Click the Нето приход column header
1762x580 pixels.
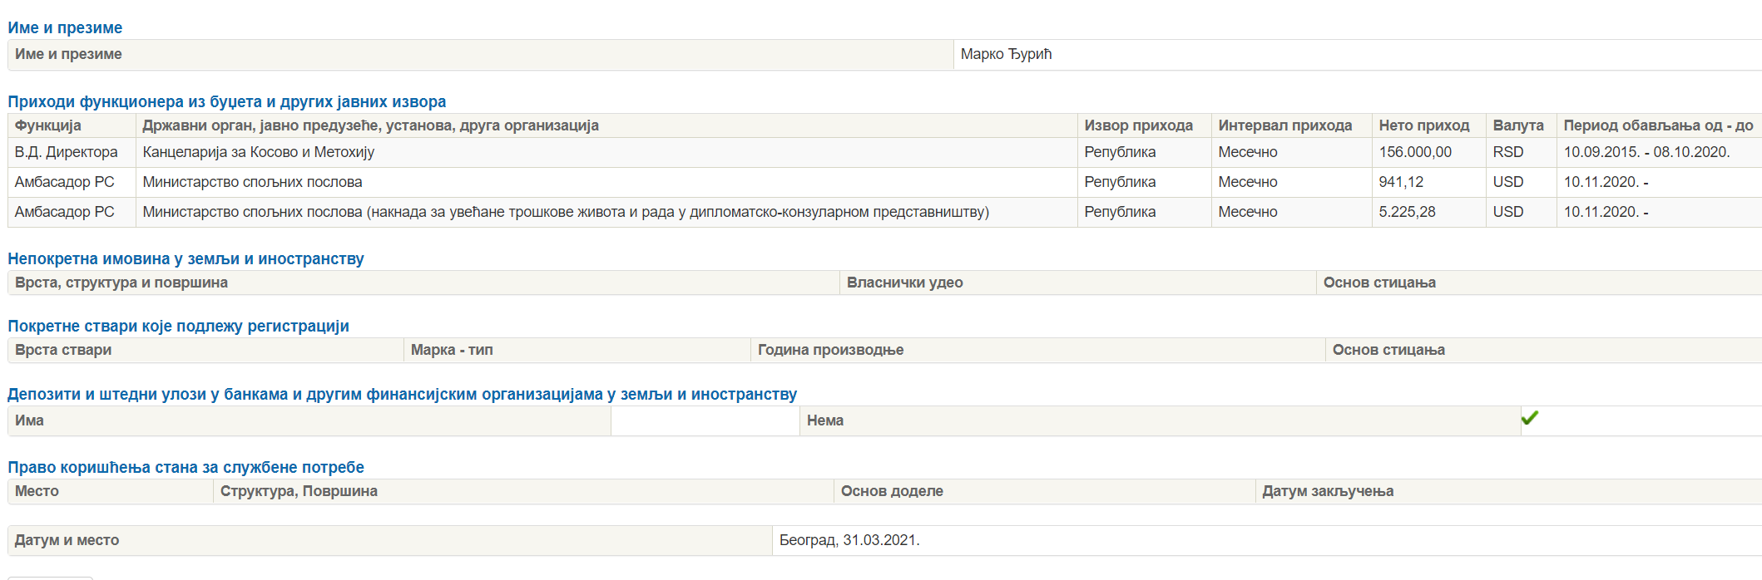pyautogui.click(x=1423, y=125)
